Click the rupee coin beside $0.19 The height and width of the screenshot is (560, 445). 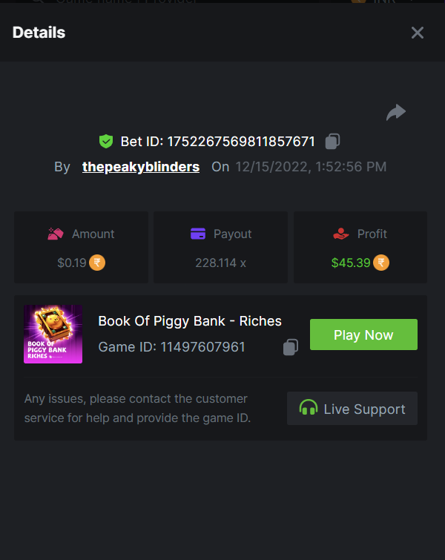pyautogui.click(x=97, y=263)
